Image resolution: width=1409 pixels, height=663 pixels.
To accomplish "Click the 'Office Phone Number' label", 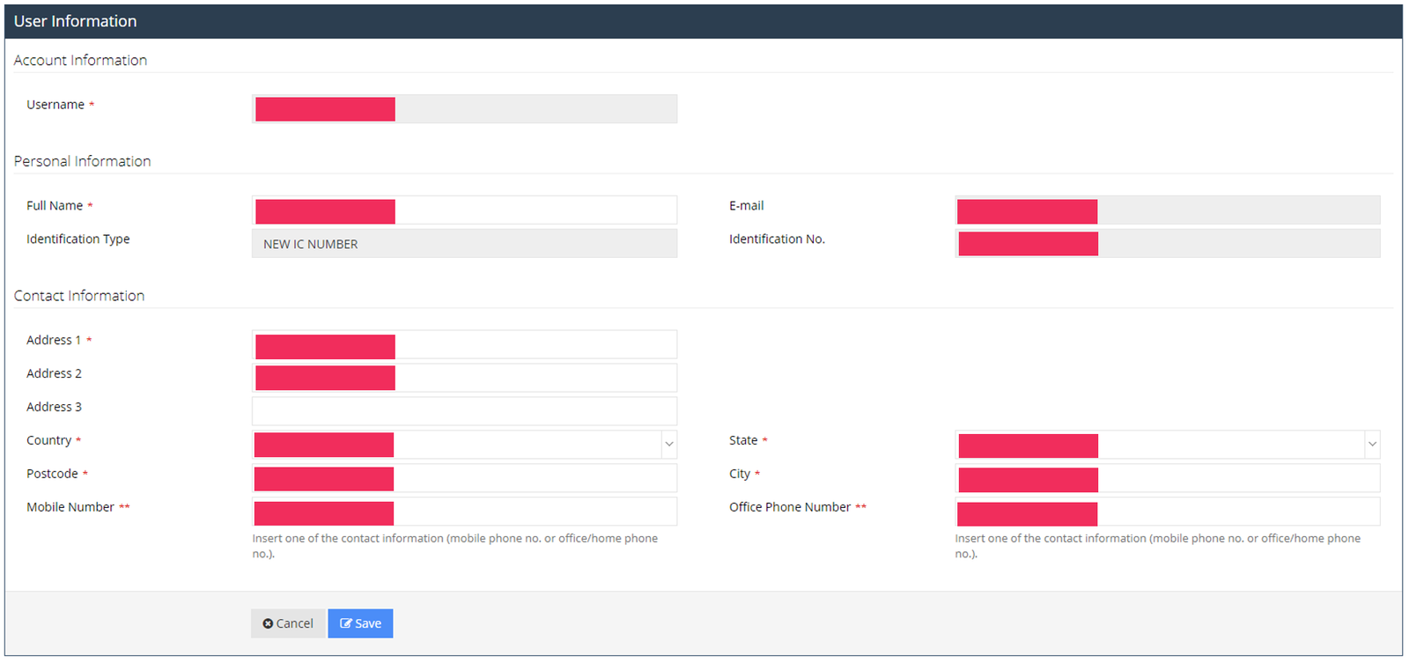I will coord(790,507).
